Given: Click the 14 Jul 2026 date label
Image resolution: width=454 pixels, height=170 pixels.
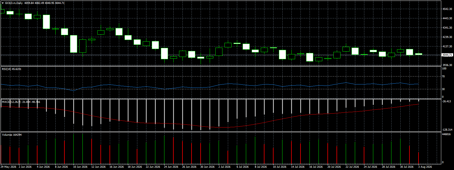Looking at the screenshot, I should tap(298, 167).
